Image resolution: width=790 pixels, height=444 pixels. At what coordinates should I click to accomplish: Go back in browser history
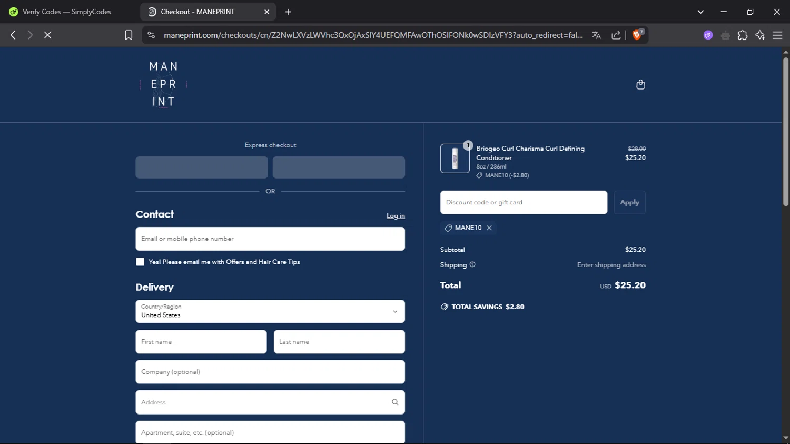13,35
